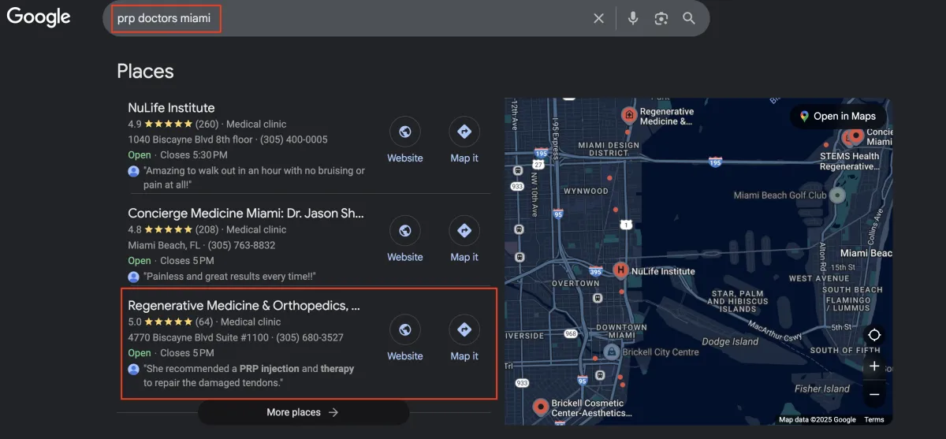
Task: Click the address '4770 Biscayne Blvd Suite #1100'
Action: pos(199,337)
